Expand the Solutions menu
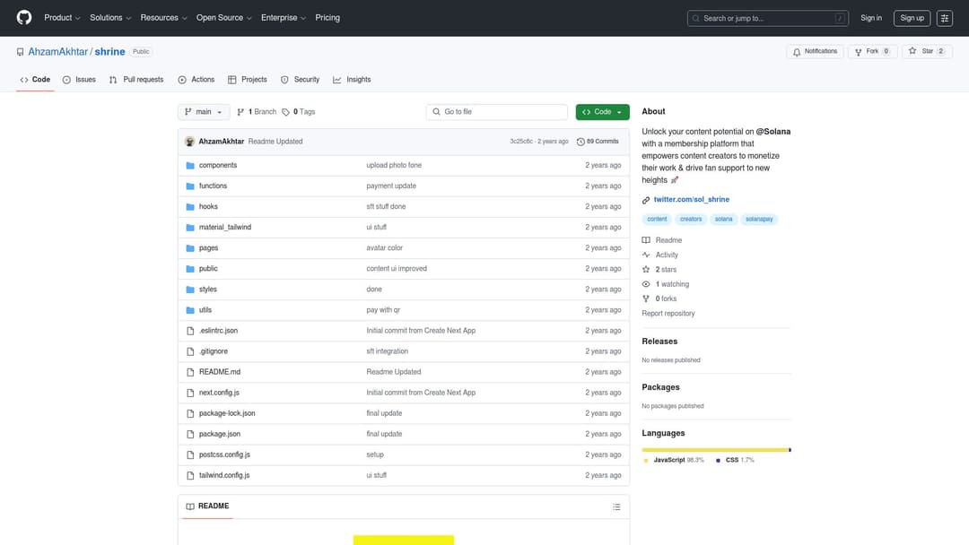This screenshot has height=545, width=969. coord(110,18)
